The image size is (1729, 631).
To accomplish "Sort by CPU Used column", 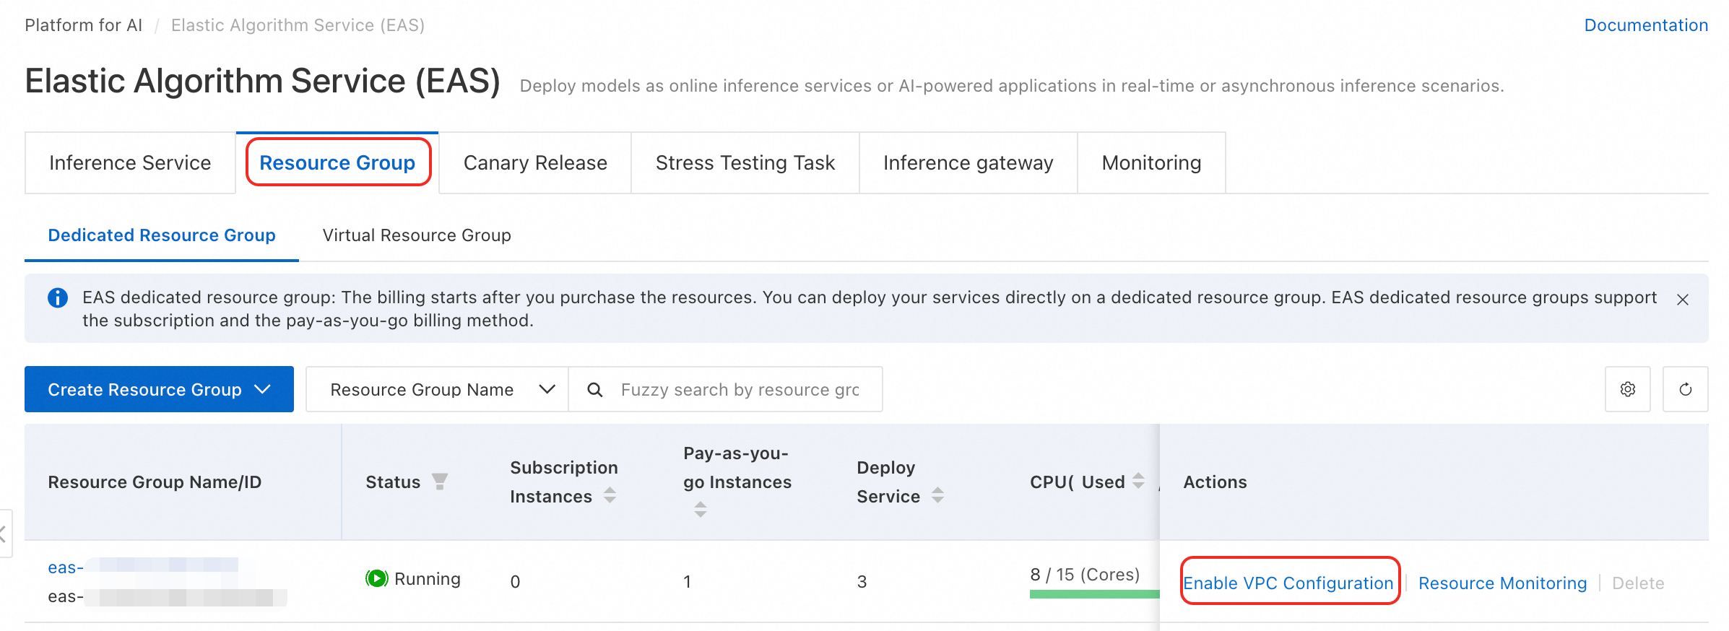I will (x=1138, y=481).
